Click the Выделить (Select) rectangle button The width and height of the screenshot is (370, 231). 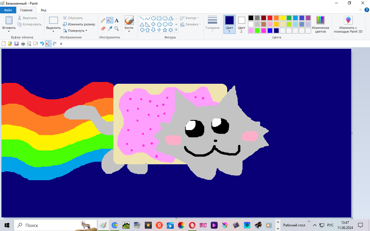pyautogui.click(x=53, y=20)
